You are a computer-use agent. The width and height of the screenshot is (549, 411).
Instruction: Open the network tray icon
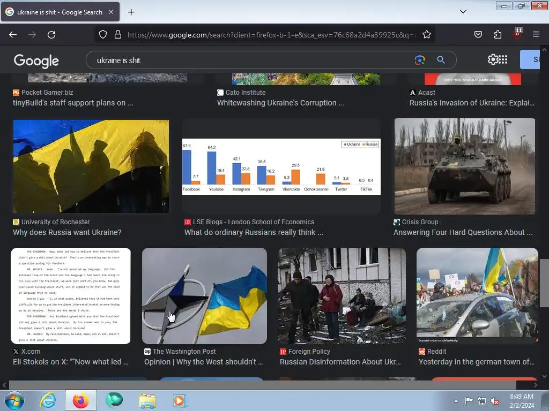point(482,401)
